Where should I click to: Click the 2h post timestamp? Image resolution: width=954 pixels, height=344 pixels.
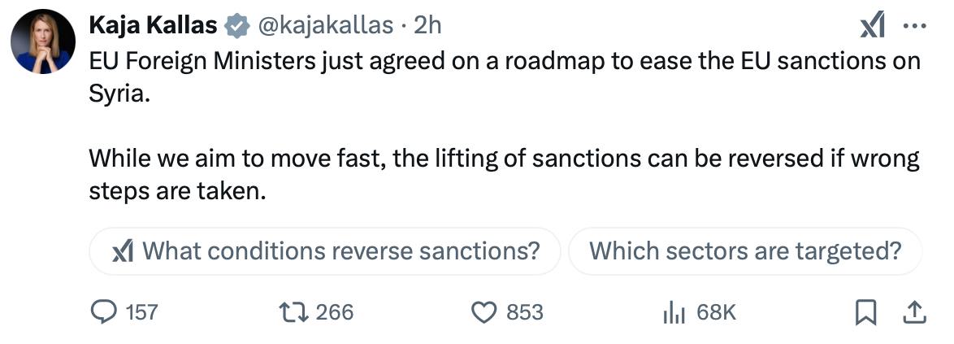tap(427, 26)
